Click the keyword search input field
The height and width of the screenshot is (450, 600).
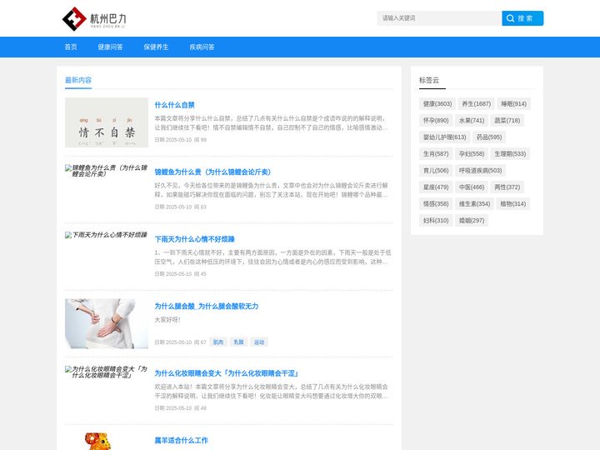click(439, 18)
